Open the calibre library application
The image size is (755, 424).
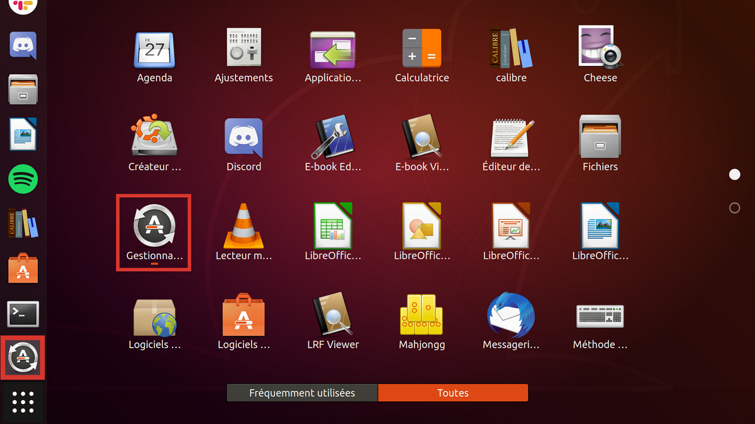click(x=511, y=48)
